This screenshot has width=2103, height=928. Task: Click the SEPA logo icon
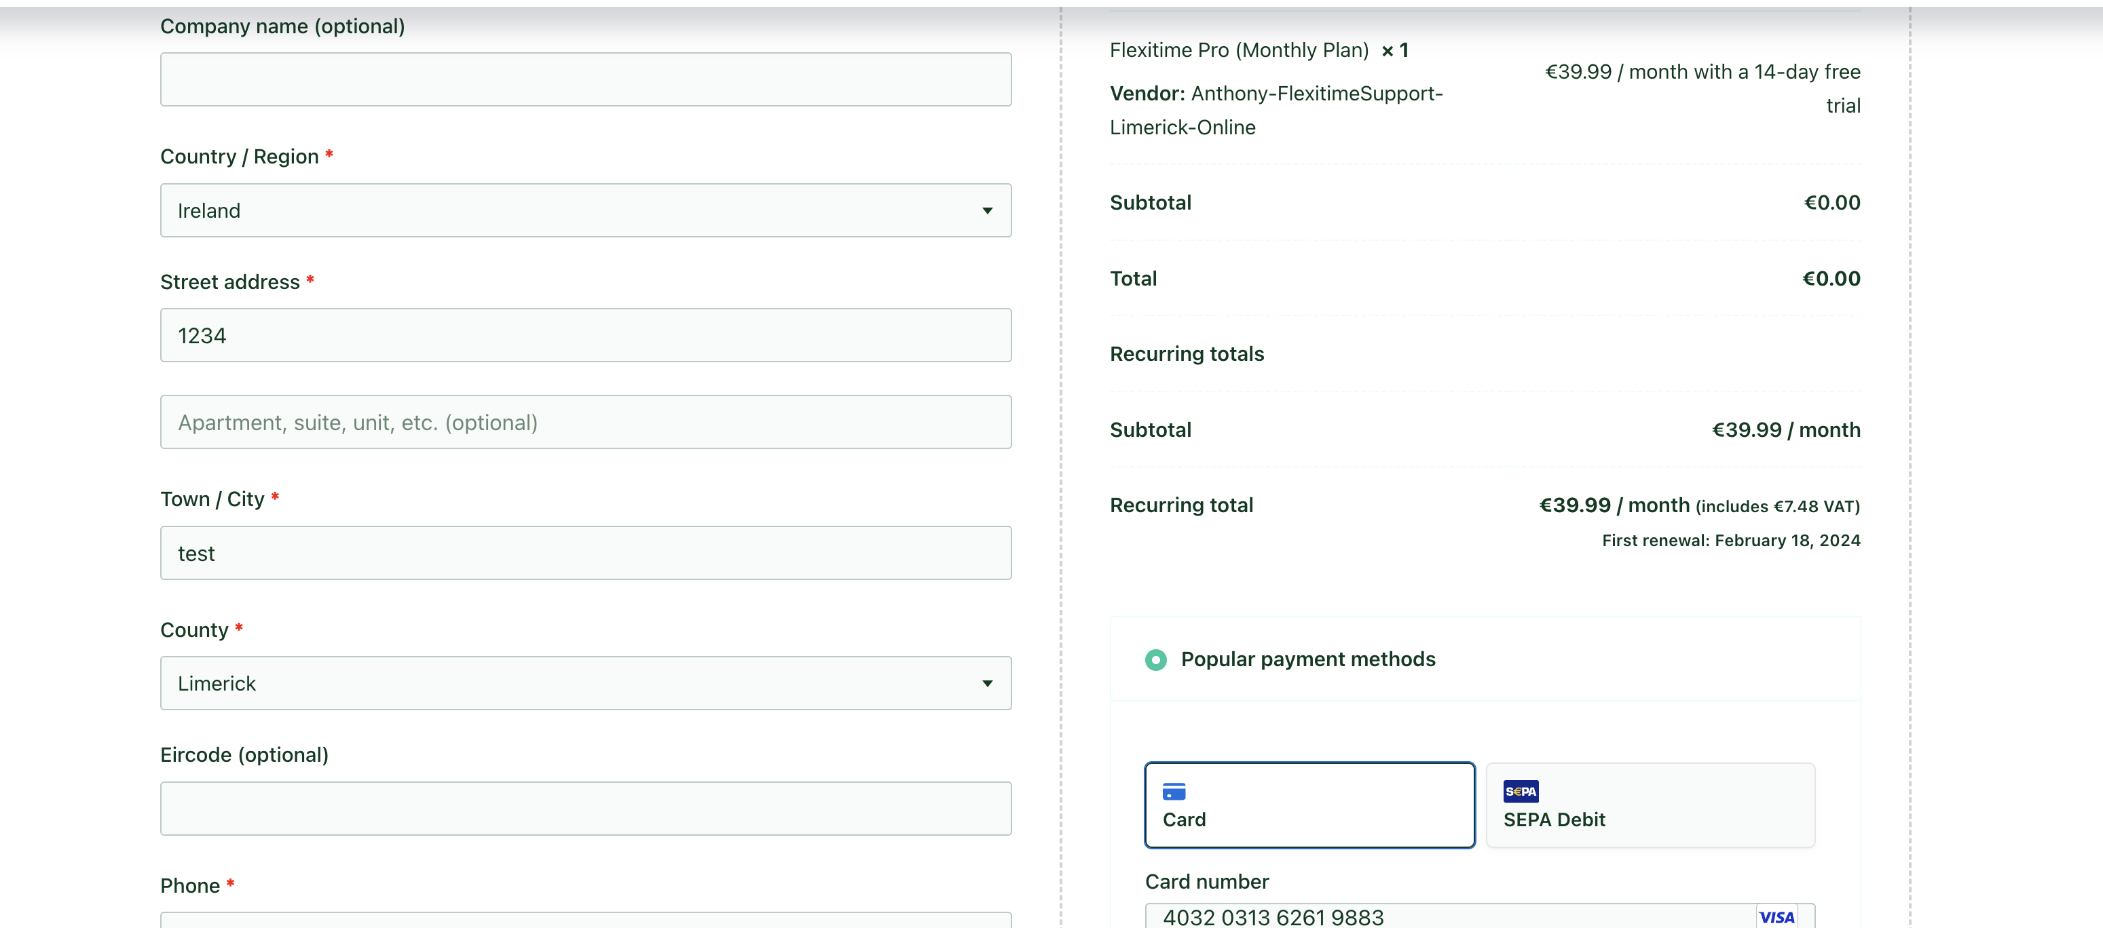click(x=1520, y=791)
